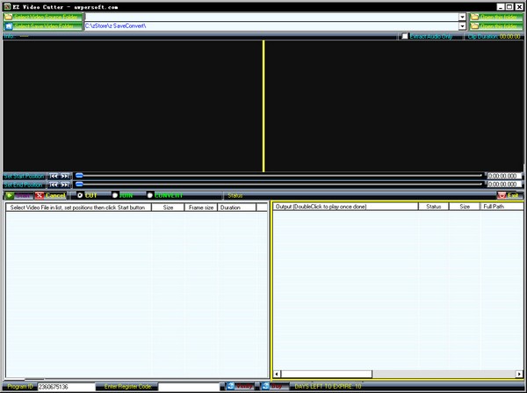
Task: Step end position forward with skip icon
Action: click(x=65, y=185)
